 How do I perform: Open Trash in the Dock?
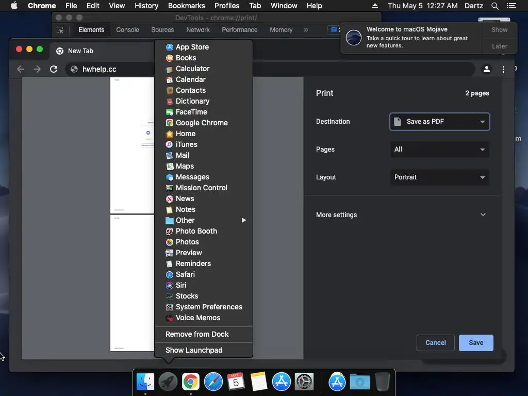pyautogui.click(x=382, y=382)
